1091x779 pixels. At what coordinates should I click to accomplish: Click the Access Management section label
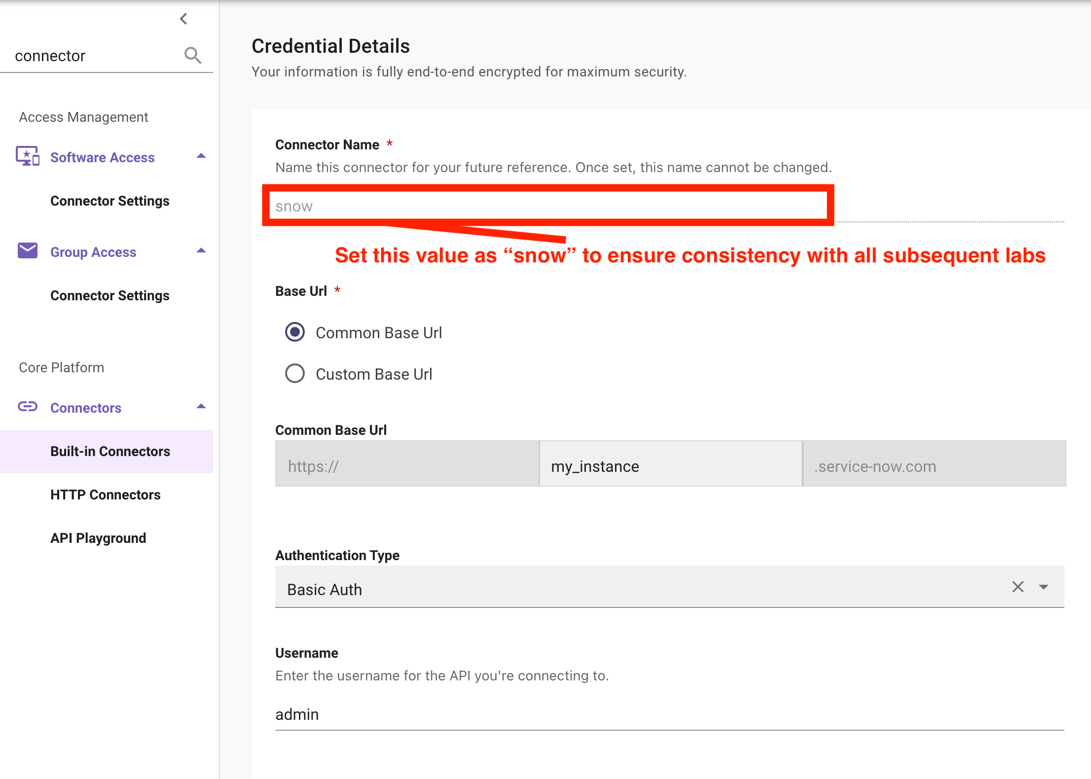[x=83, y=117]
